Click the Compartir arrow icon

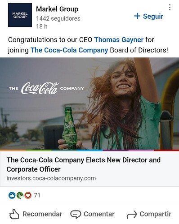[x=132, y=215]
